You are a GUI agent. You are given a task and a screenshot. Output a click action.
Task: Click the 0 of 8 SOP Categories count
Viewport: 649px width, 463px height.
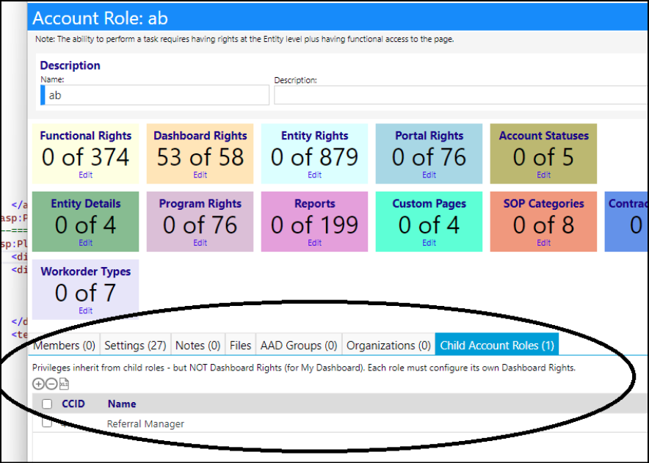pos(543,225)
